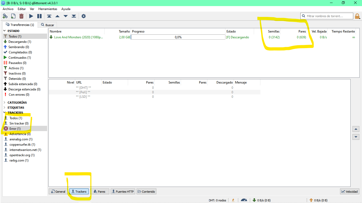Click the add torrent file icon
The height and width of the screenshot is (203, 362).
13,16
